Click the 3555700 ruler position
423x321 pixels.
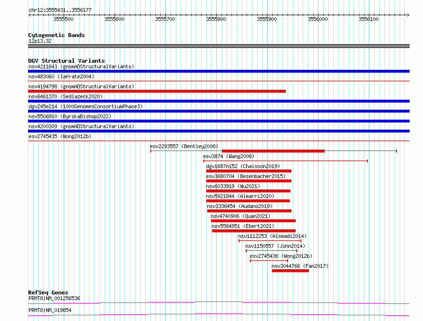coord(165,19)
